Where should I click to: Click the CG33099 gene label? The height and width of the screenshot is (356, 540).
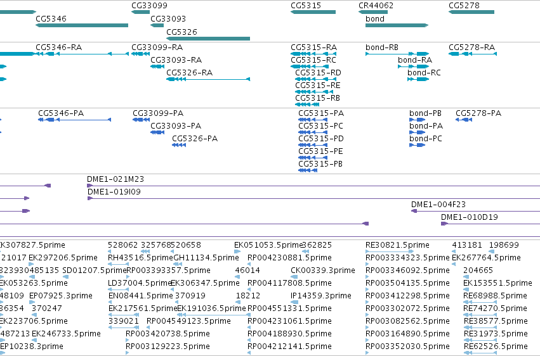[x=149, y=6]
